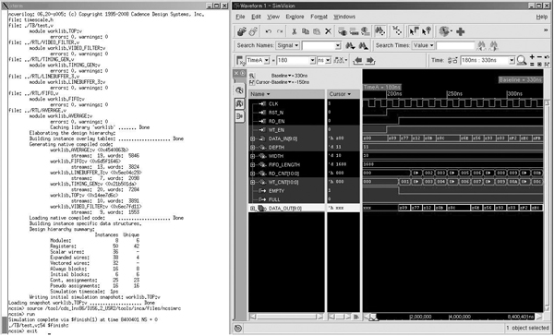This screenshot has height=336, width=554.
Task: Click the Baseline = 330ns marker flag
Action: click(x=520, y=80)
